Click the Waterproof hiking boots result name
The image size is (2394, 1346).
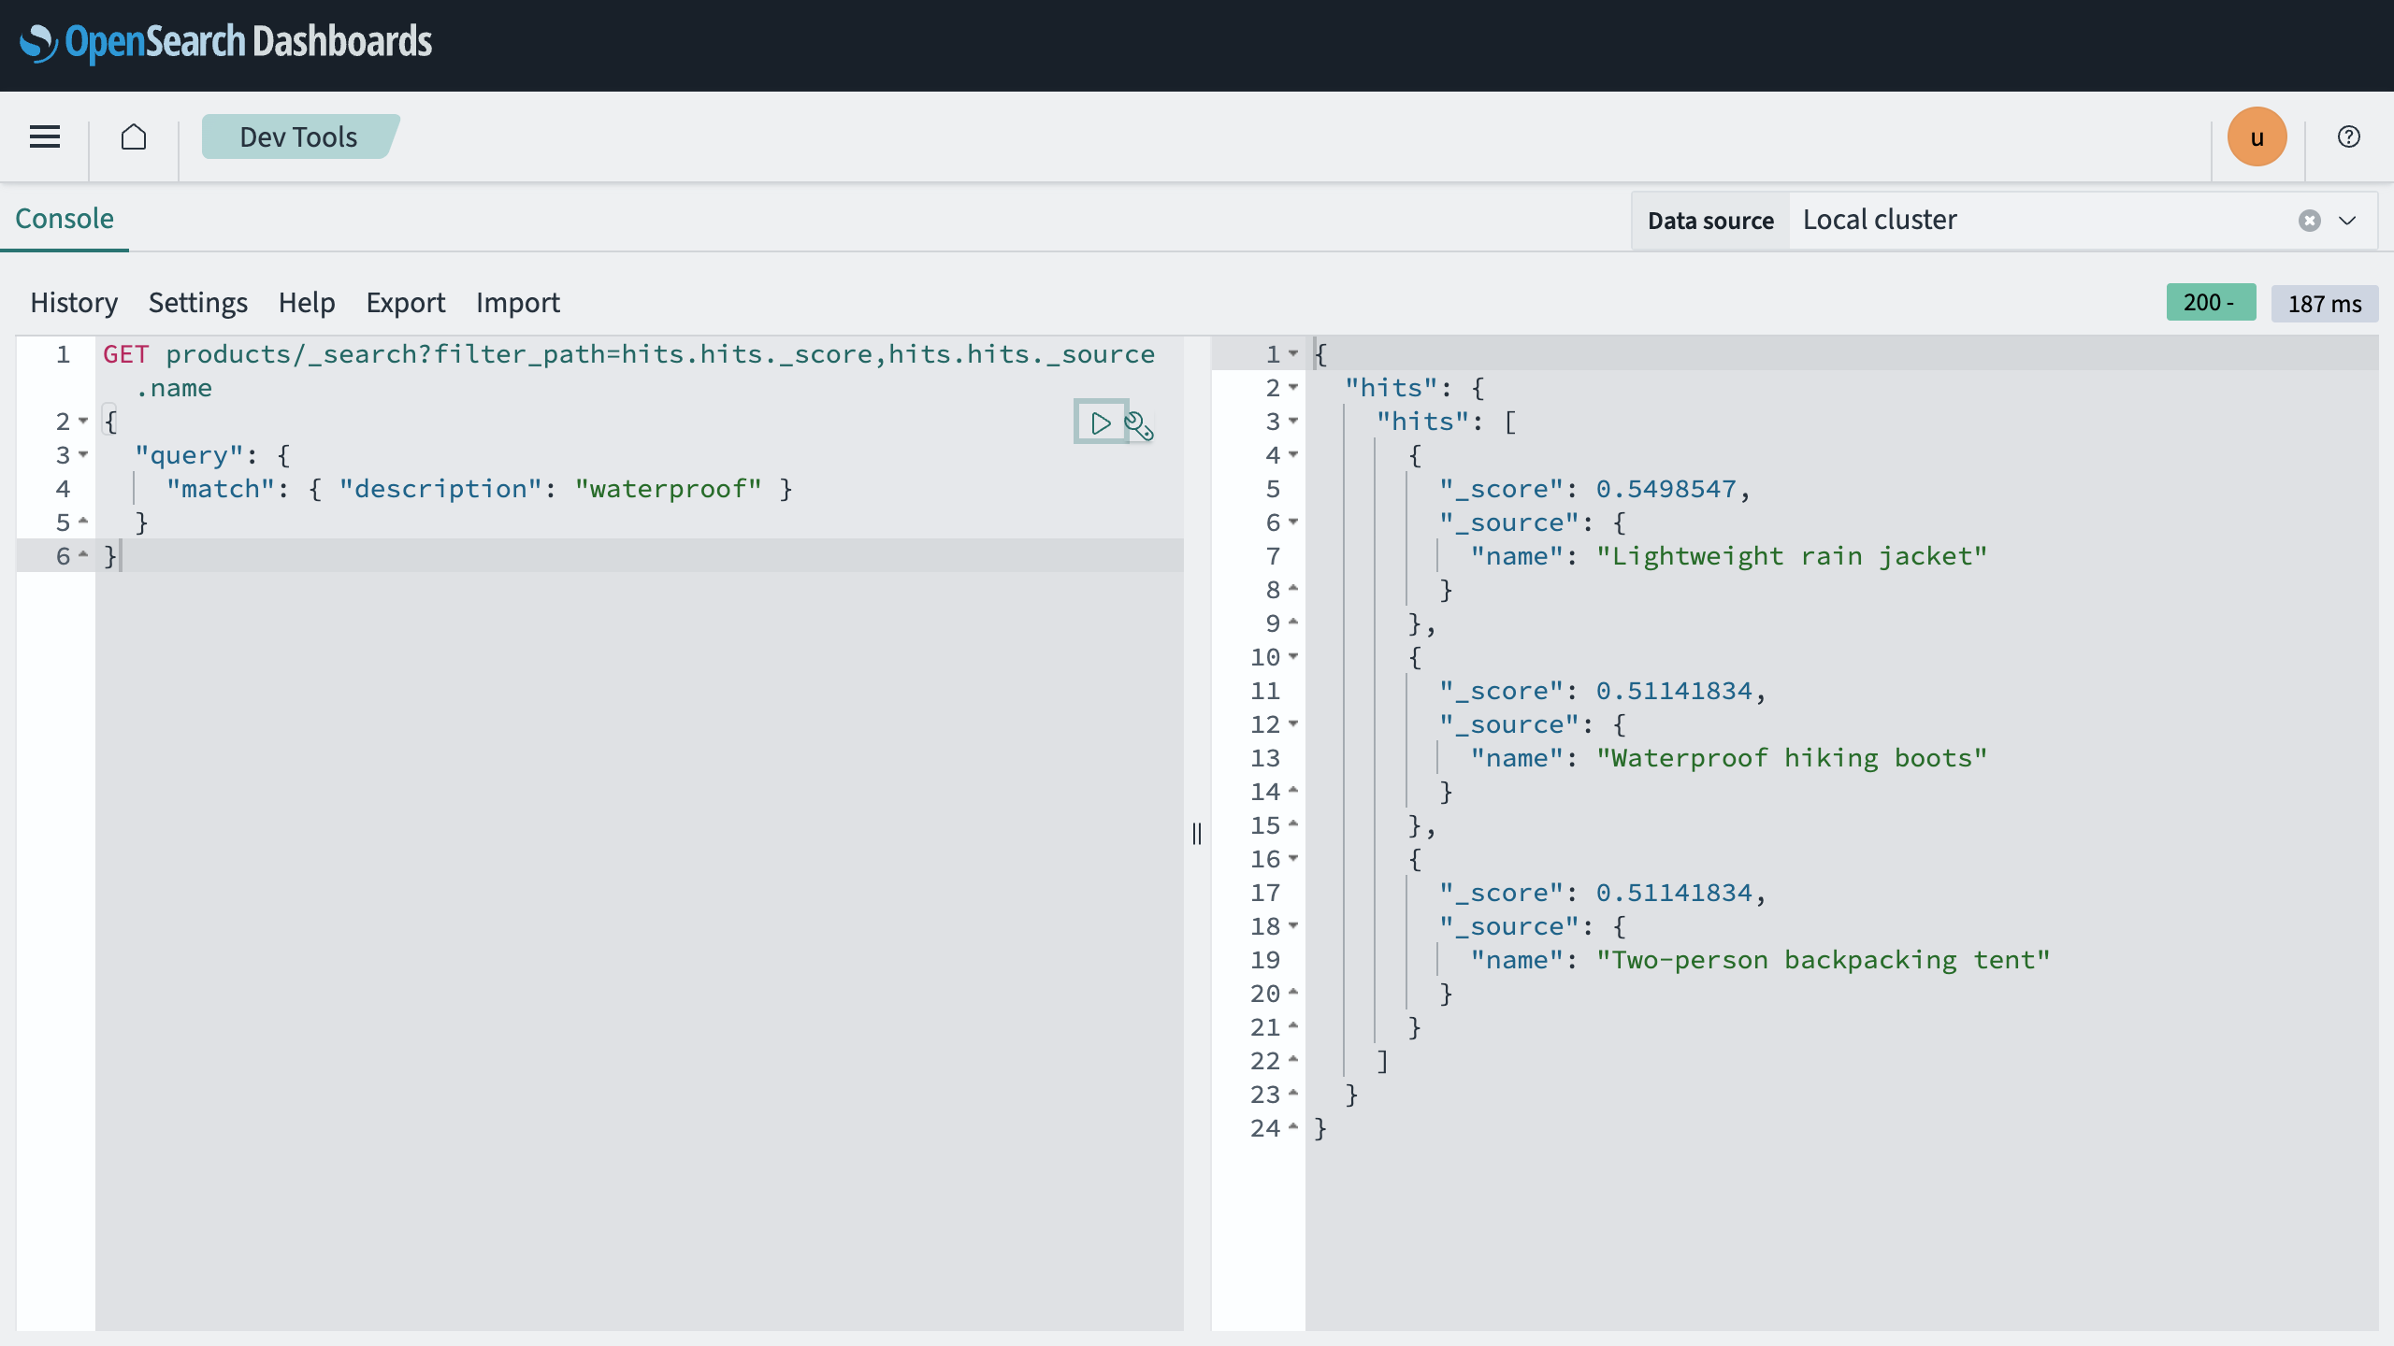coord(1792,758)
